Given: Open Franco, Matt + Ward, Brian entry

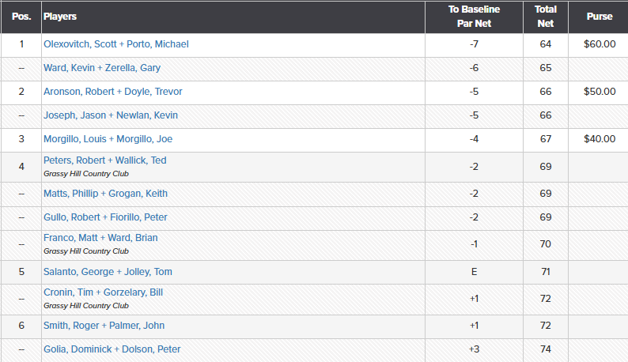Looking at the screenshot, I should tap(100, 238).
